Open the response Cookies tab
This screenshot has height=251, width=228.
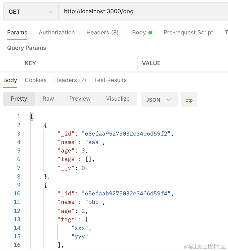tap(36, 80)
